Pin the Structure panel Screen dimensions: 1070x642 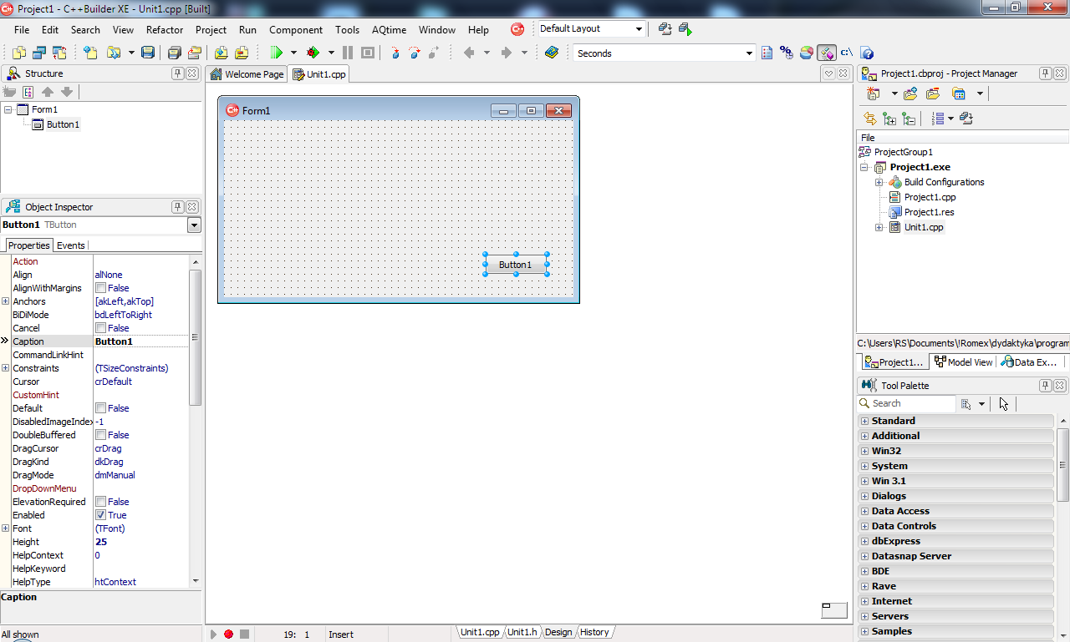(x=177, y=73)
